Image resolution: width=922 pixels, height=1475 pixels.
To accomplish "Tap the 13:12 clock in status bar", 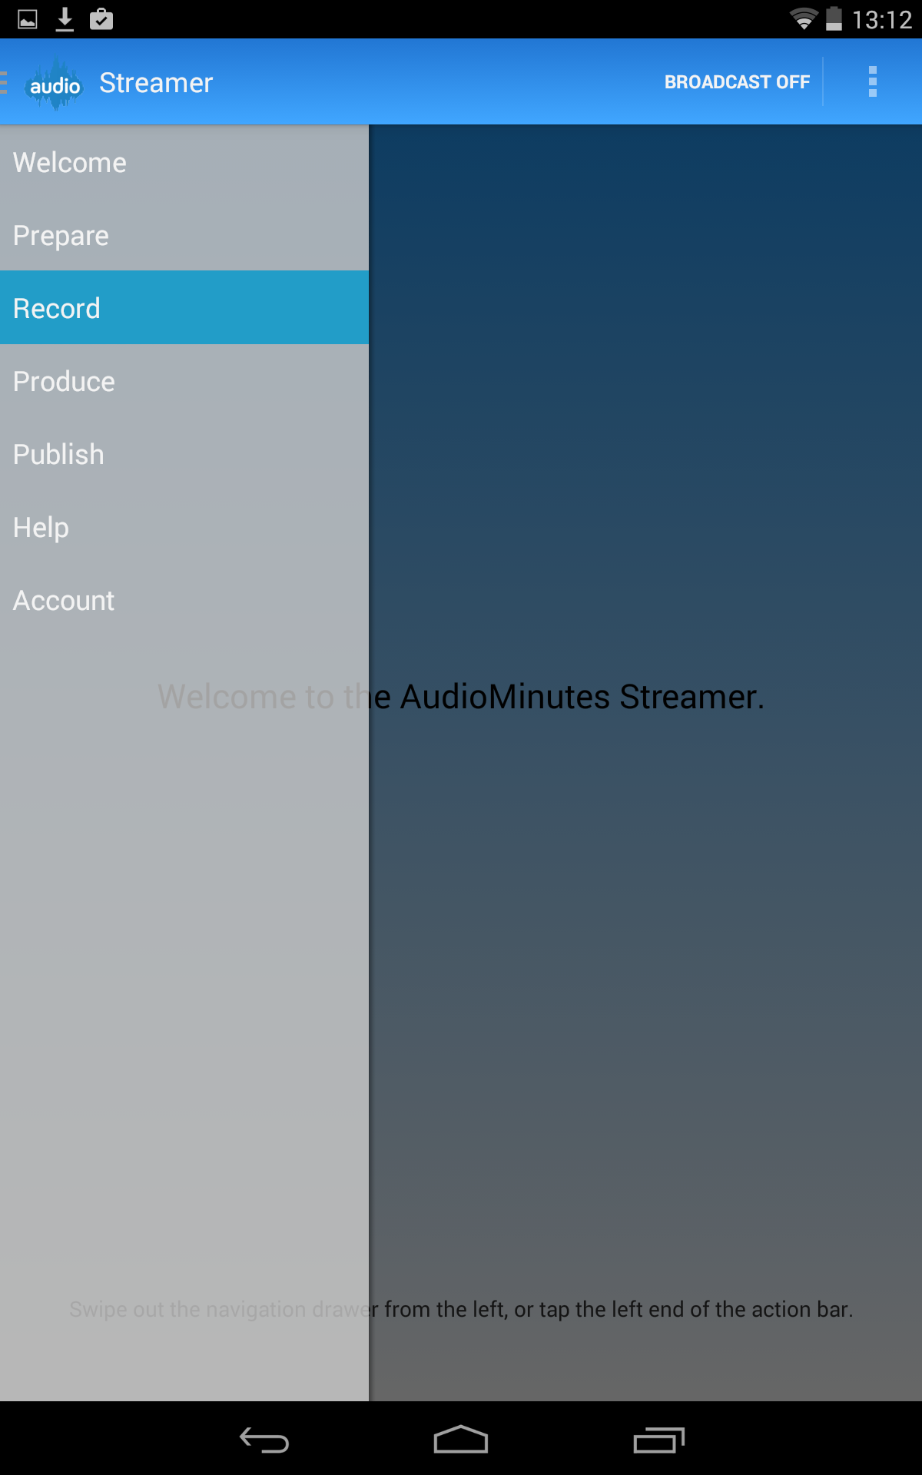I will [x=882, y=19].
